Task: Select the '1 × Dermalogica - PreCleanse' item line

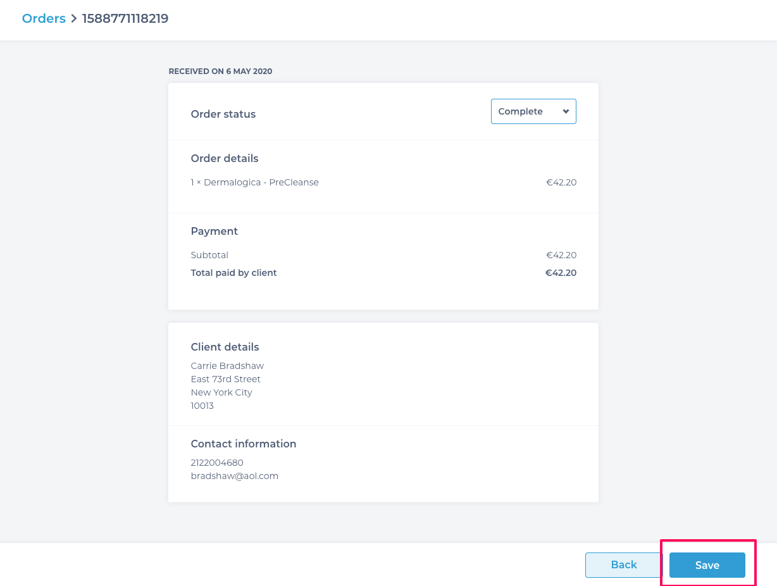Action: point(254,182)
